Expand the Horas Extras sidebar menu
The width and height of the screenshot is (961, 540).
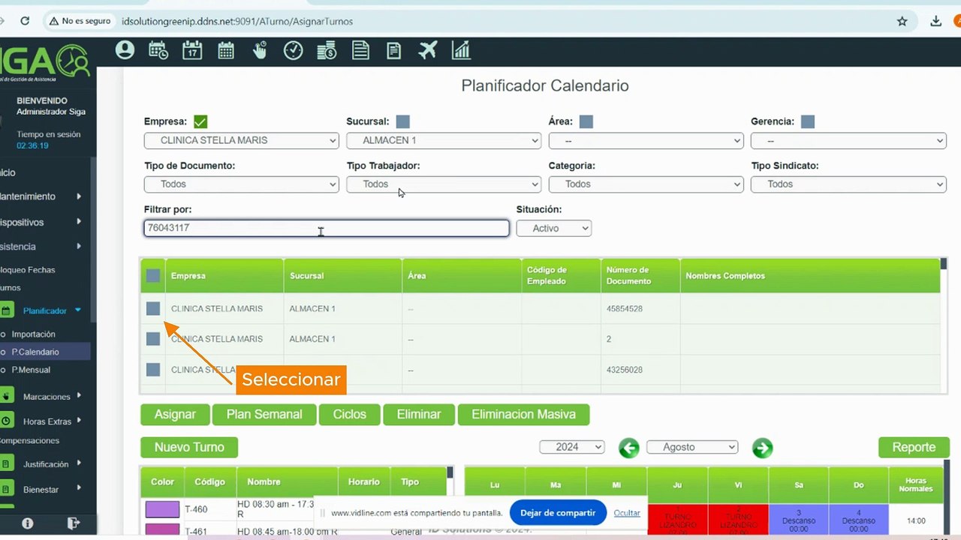click(79, 421)
